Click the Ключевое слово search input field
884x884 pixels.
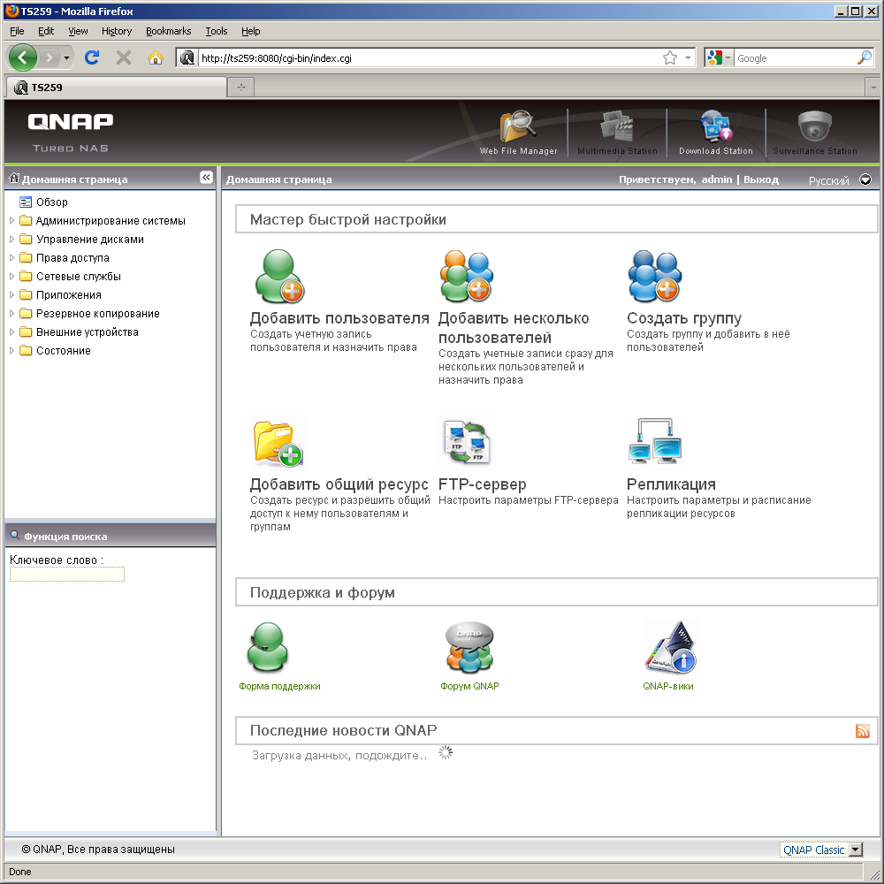(x=67, y=575)
